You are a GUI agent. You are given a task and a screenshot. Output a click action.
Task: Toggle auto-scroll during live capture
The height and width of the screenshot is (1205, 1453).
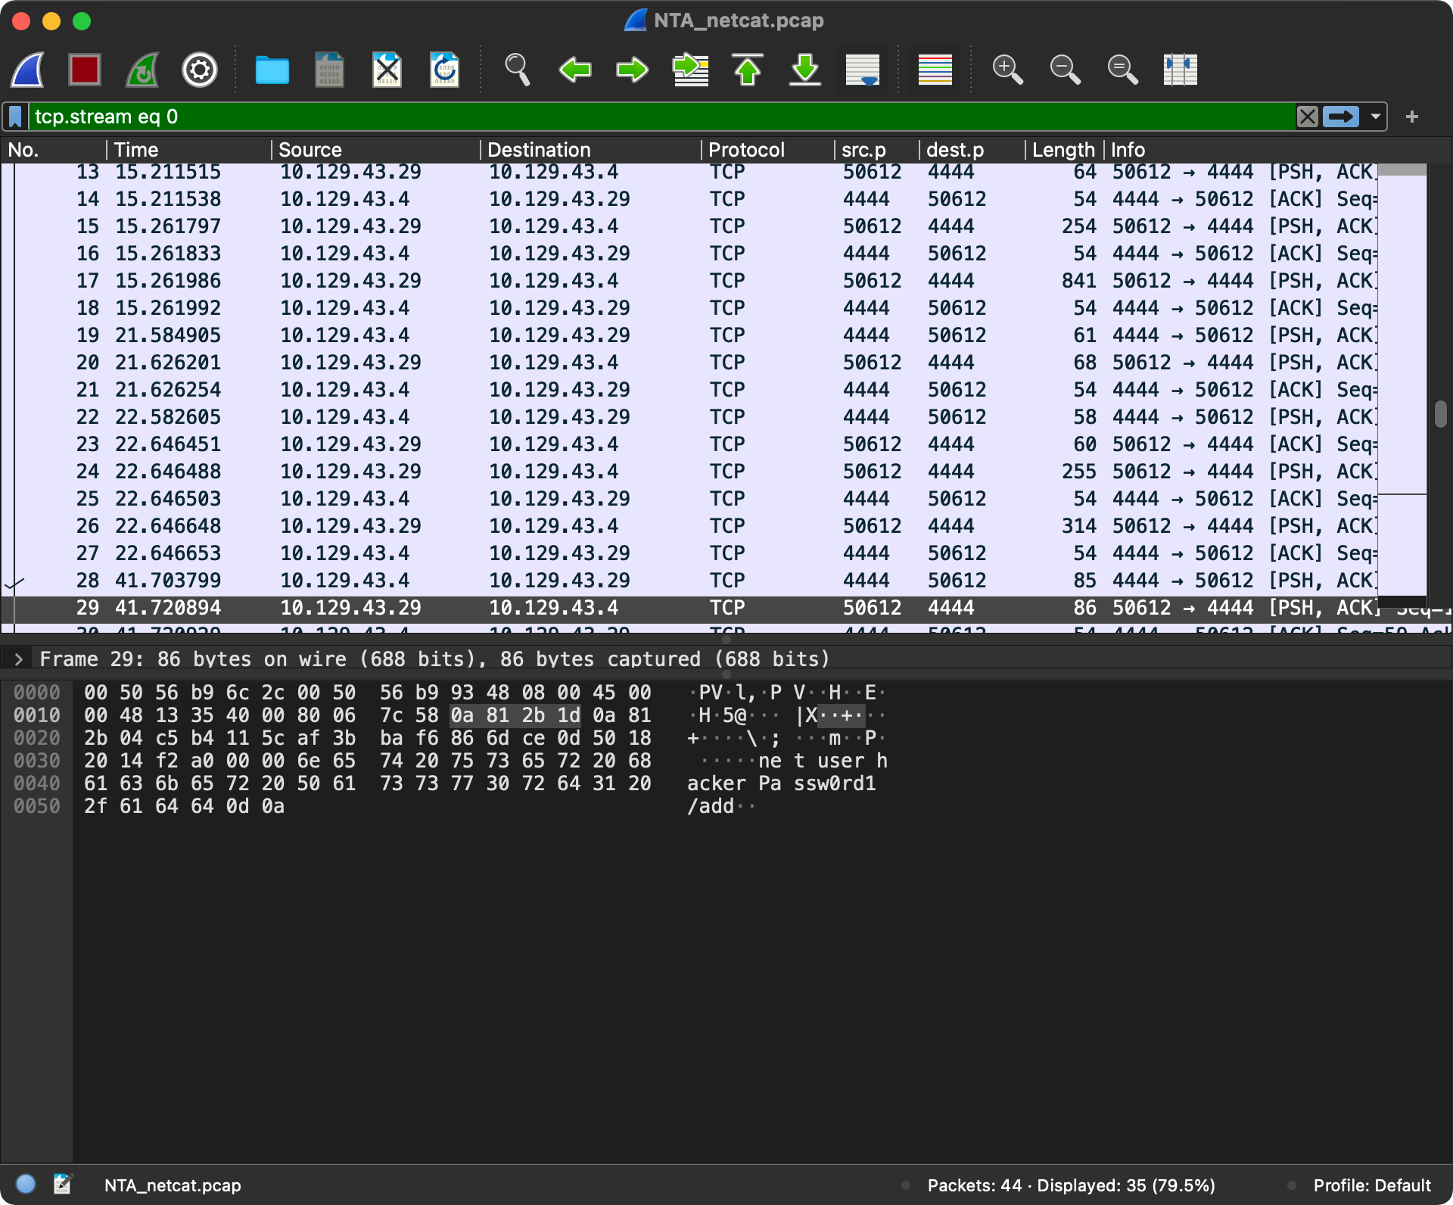tap(863, 70)
